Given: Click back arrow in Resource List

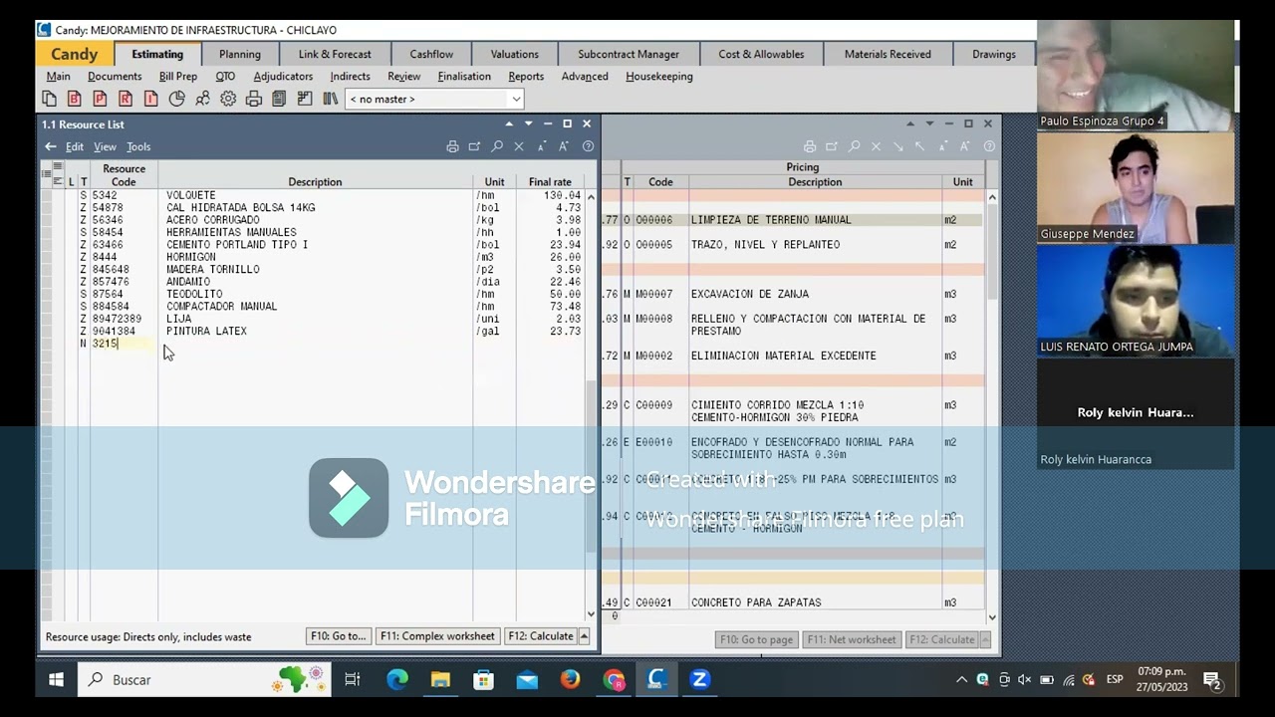Looking at the screenshot, I should (51, 146).
